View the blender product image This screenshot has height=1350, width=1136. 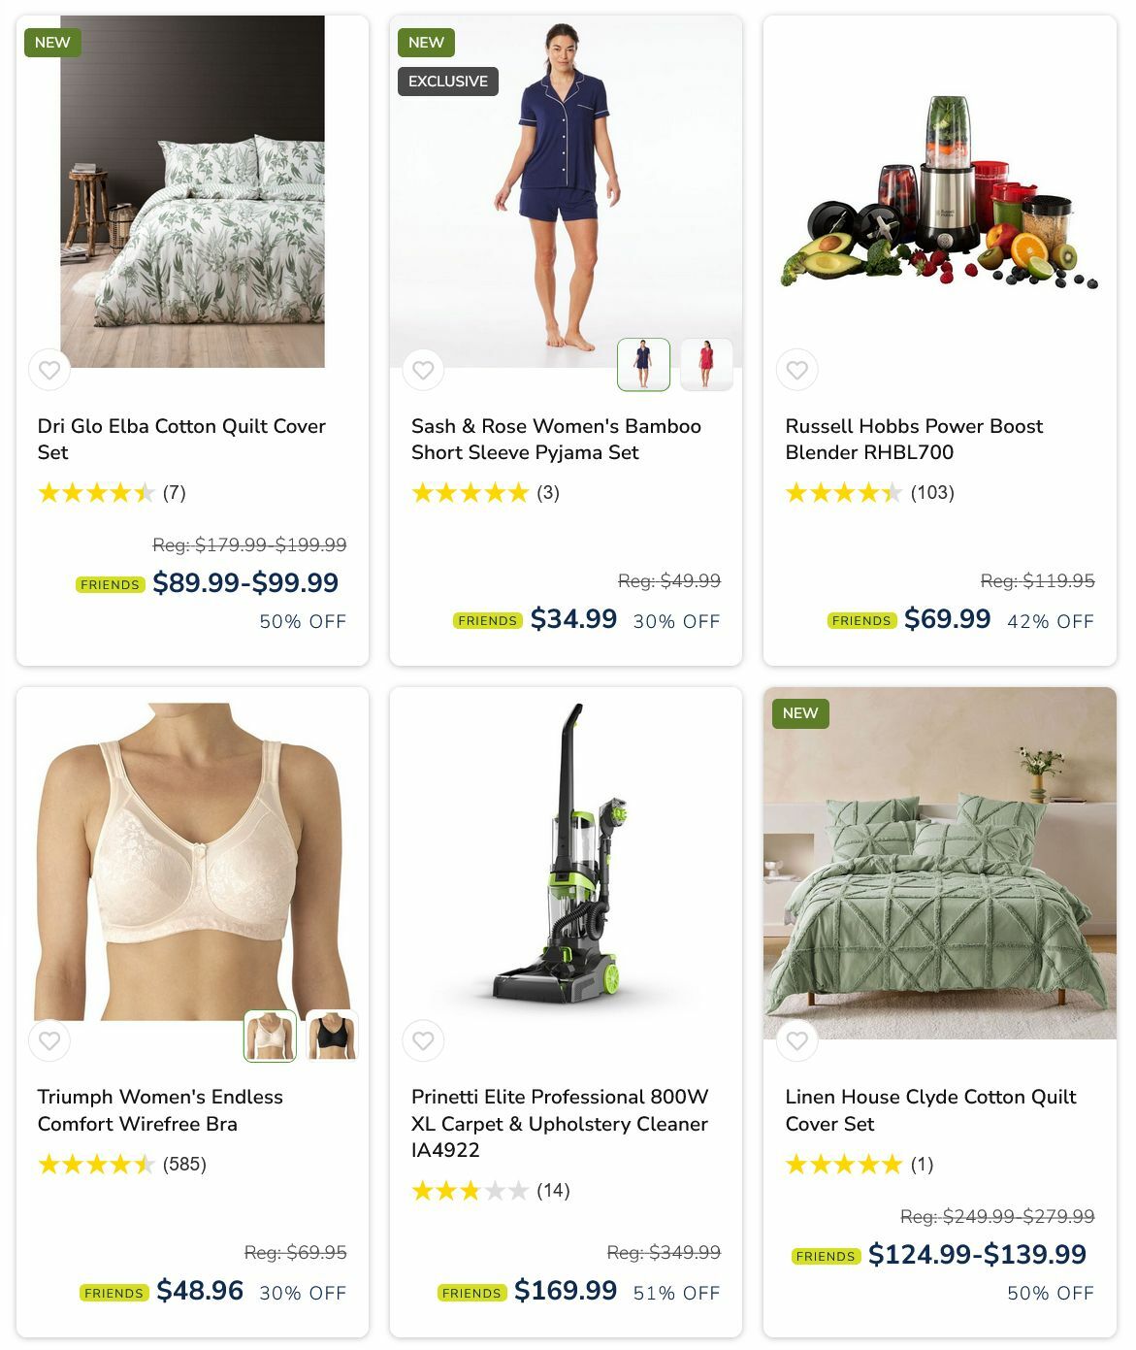point(940,191)
